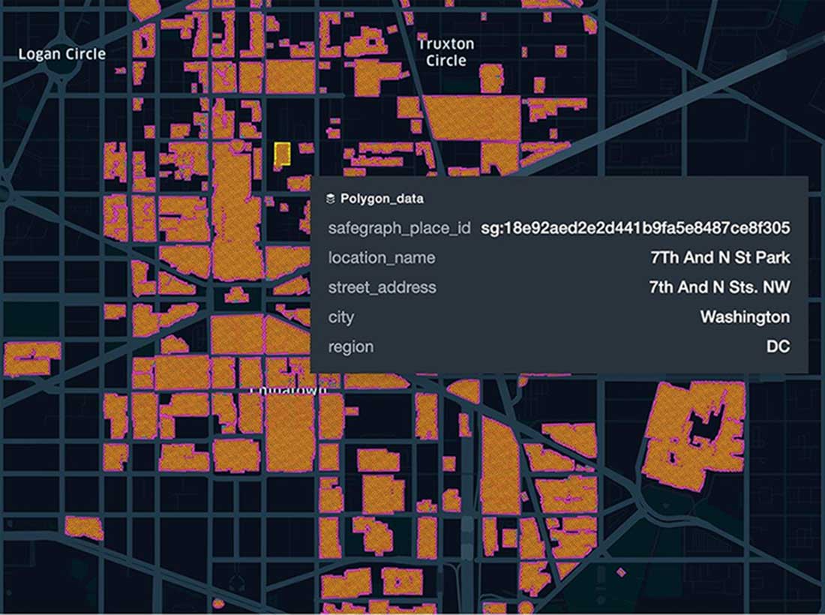Select the '7Th And N St Park' value
Image resolution: width=825 pixels, height=615 pixels.
[719, 258]
